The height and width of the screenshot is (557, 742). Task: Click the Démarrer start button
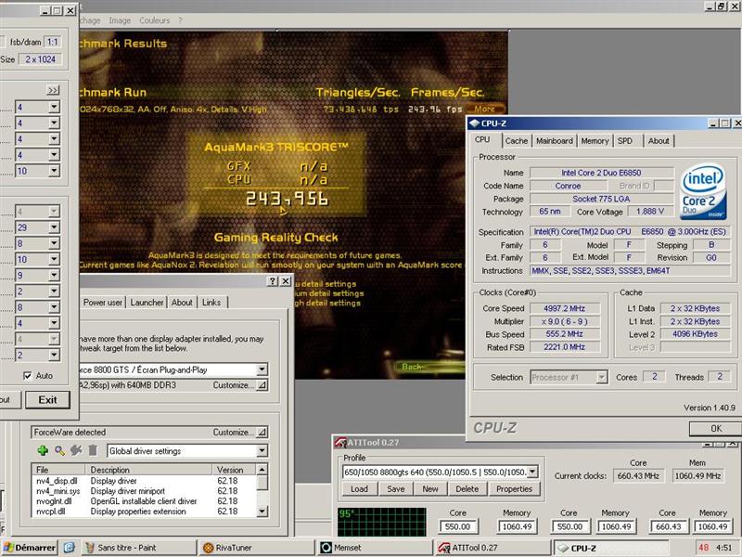pos(30,548)
